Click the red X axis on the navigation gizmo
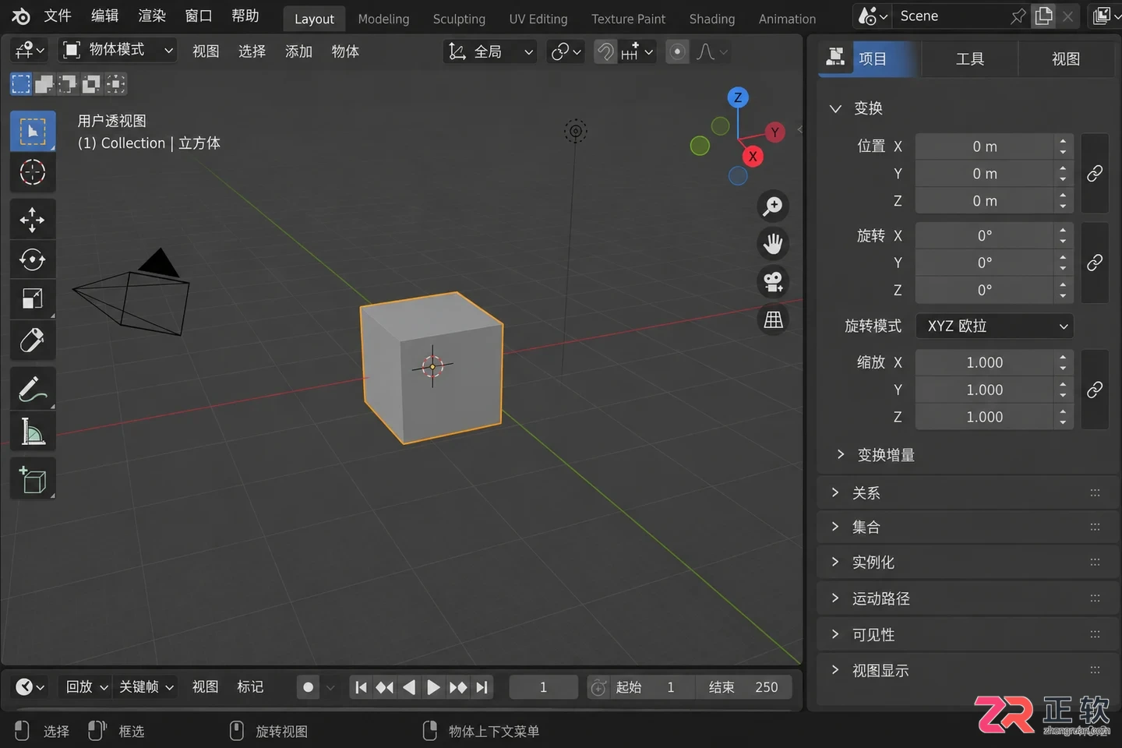This screenshot has width=1122, height=748. click(x=753, y=157)
